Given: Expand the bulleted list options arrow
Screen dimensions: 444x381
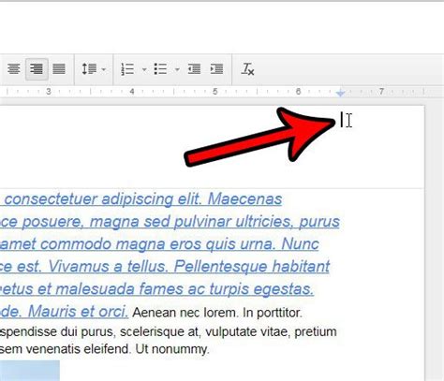Looking at the screenshot, I should (177, 69).
